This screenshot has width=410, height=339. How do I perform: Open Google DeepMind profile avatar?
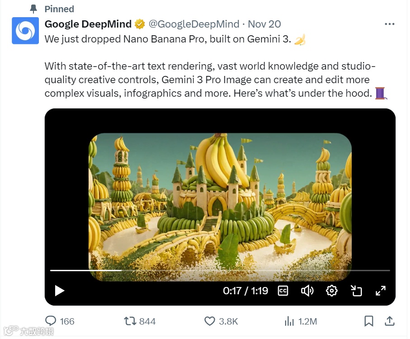[25, 31]
